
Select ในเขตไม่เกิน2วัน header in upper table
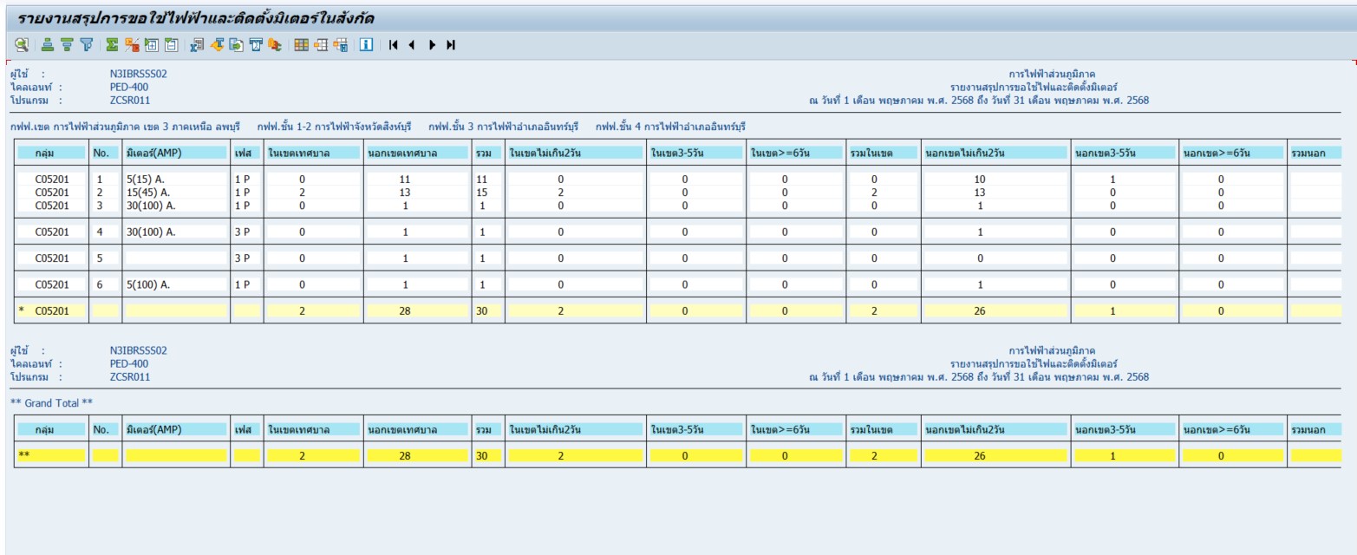574,151
